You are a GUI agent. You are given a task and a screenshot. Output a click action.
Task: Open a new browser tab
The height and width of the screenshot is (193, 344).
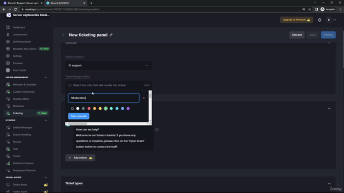click(91, 3)
